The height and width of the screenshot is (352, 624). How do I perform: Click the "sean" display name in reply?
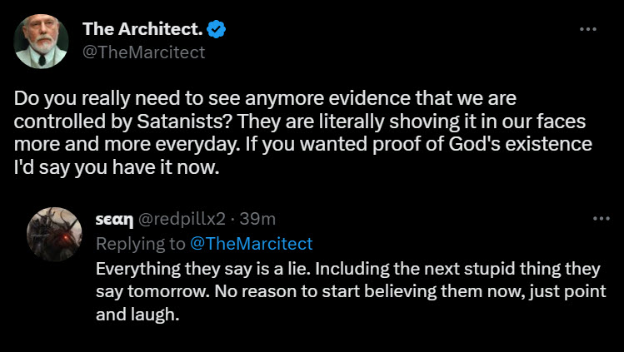pyautogui.click(x=114, y=219)
